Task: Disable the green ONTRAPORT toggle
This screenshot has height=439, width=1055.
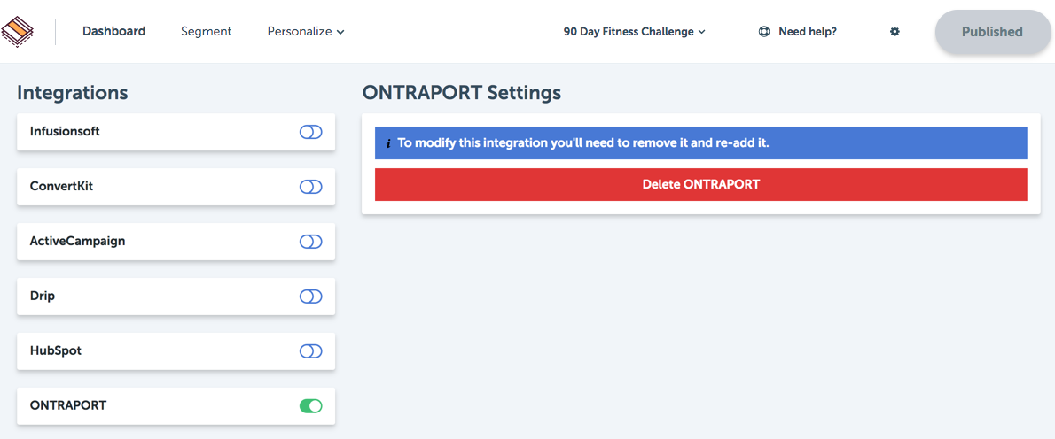Action: tap(311, 406)
